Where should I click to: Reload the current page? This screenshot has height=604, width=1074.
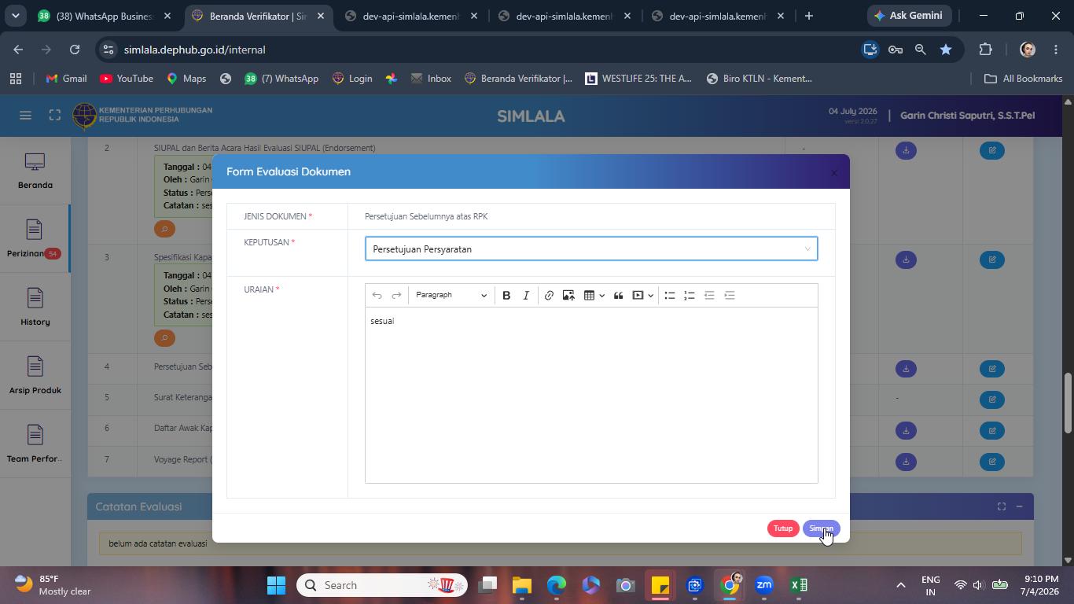pyautogui.click(x=75, y=50)
